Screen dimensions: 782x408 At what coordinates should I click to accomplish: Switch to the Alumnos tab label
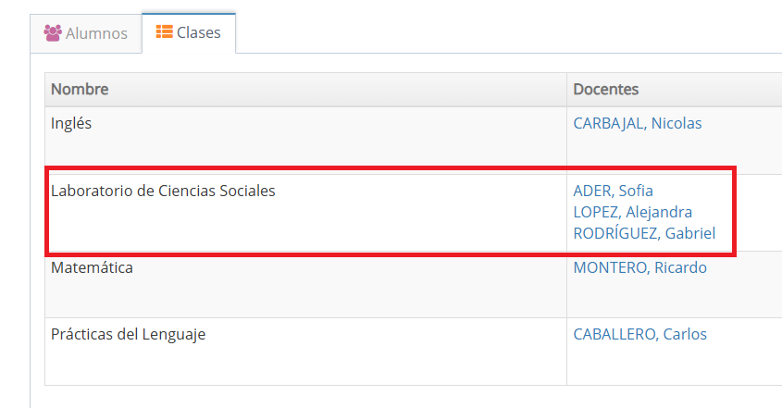[96, 33]
